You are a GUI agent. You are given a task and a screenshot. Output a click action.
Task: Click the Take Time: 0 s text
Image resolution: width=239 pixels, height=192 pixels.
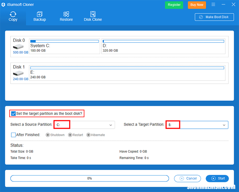(21, 158)
